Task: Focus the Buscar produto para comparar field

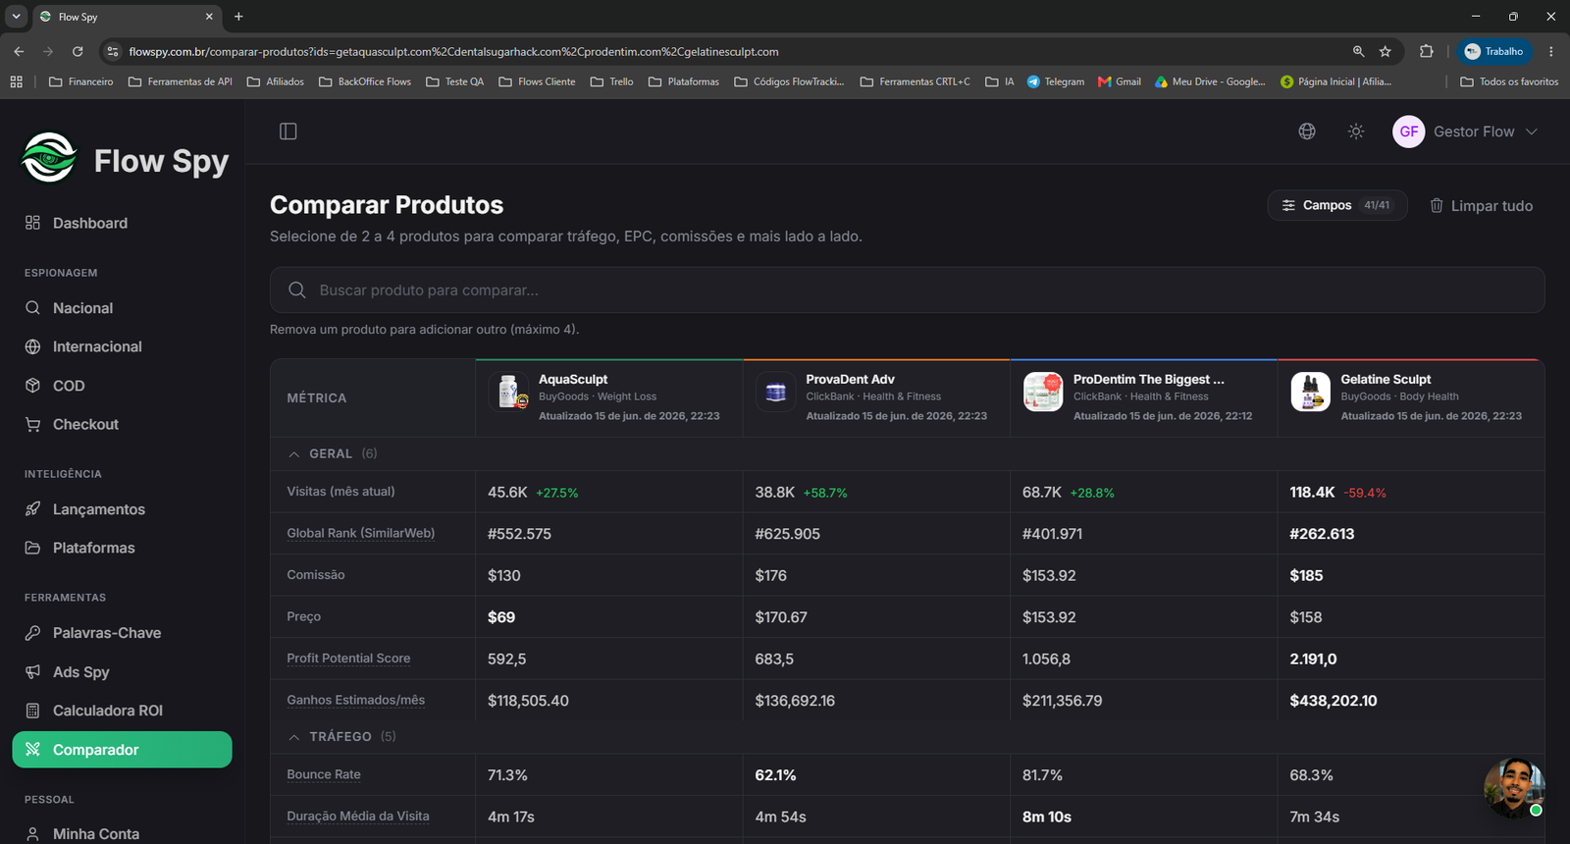Action: coord(908,290)
